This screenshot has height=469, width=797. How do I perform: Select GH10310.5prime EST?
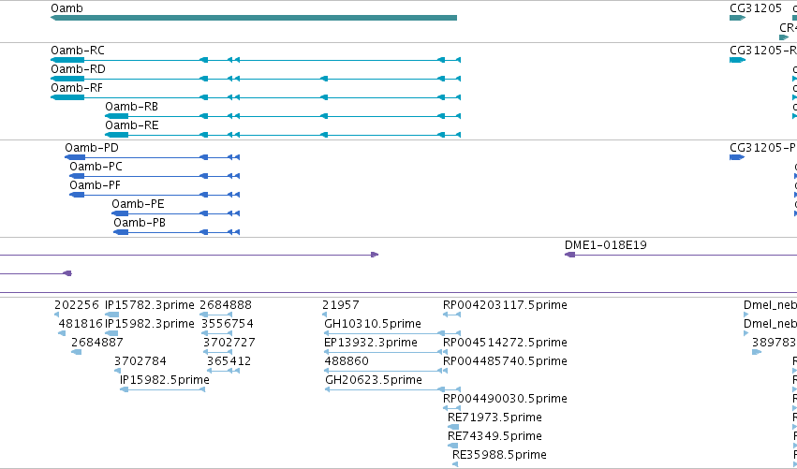[392, 333]
